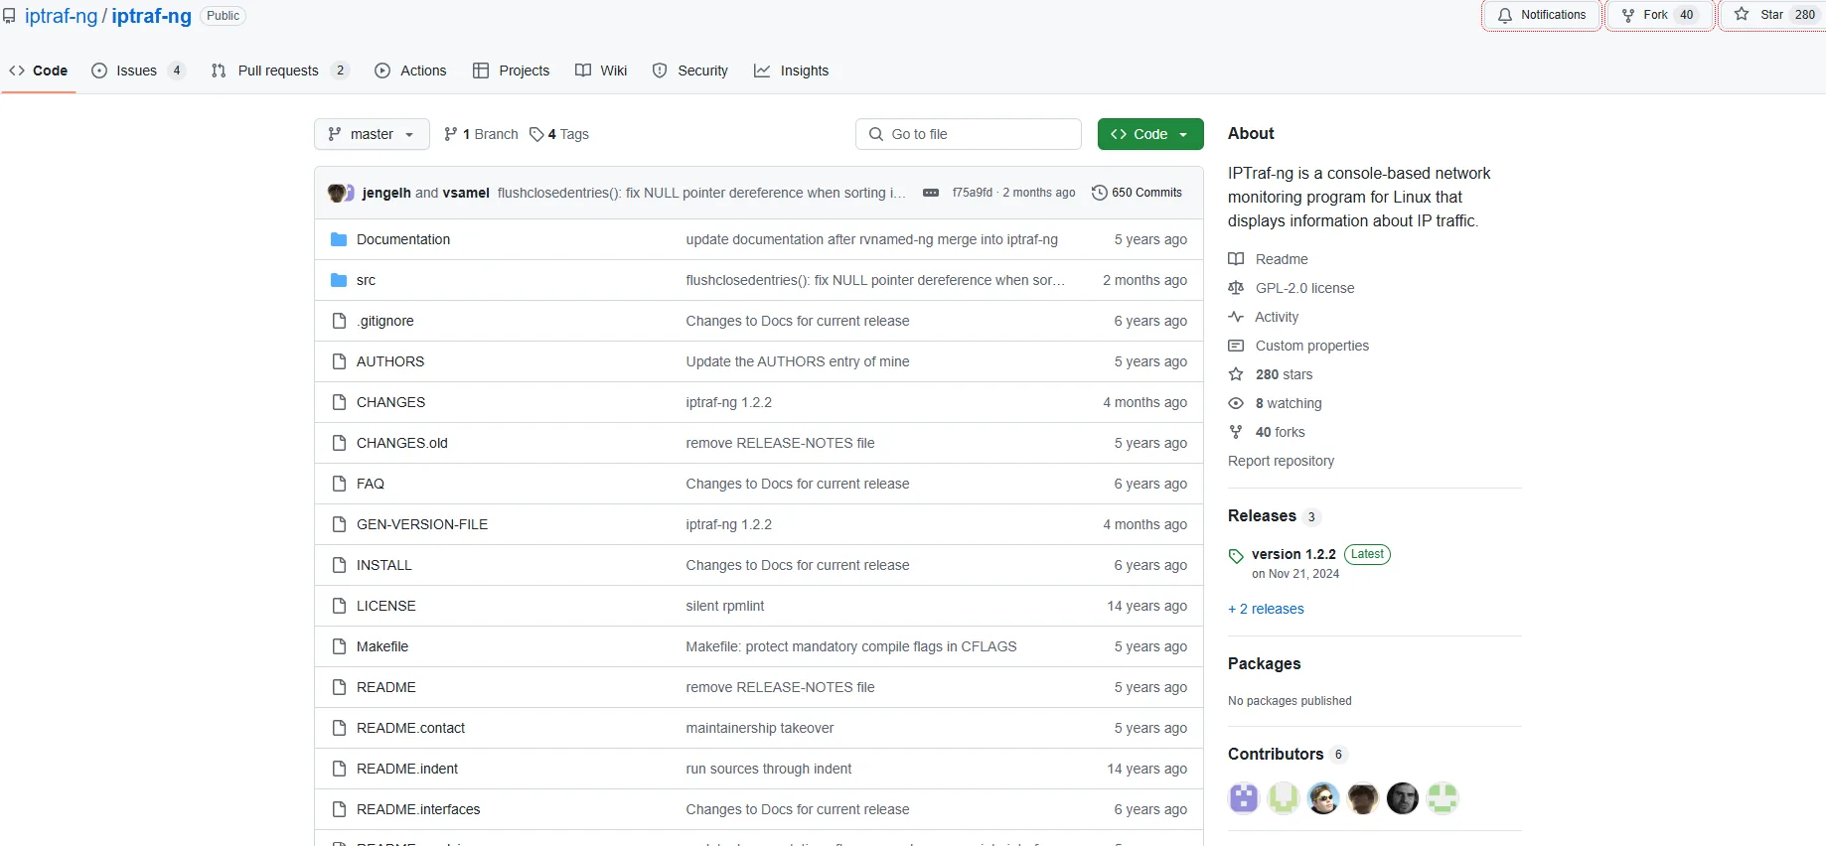
Task: Open the green Code dropdown
Action: (x=1150, y=134)
